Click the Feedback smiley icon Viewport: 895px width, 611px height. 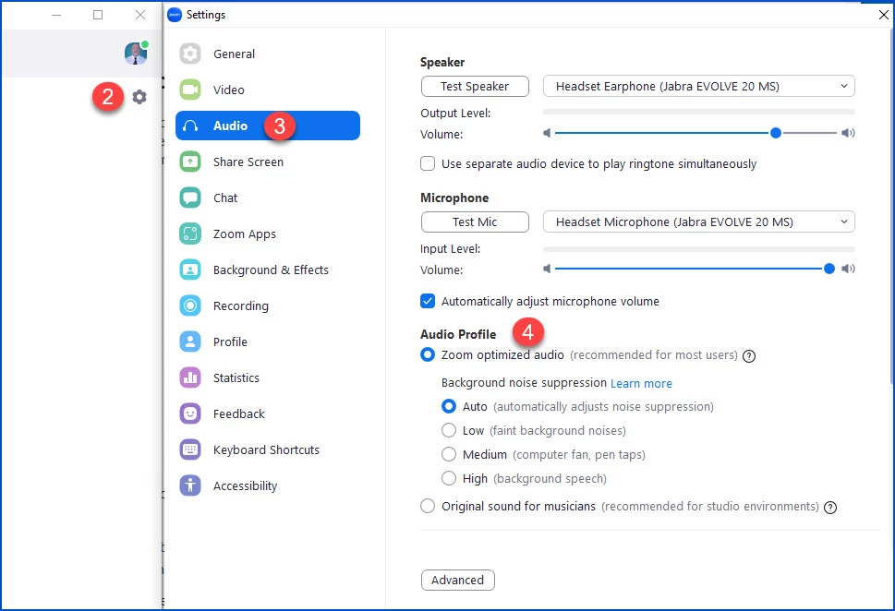190,413
